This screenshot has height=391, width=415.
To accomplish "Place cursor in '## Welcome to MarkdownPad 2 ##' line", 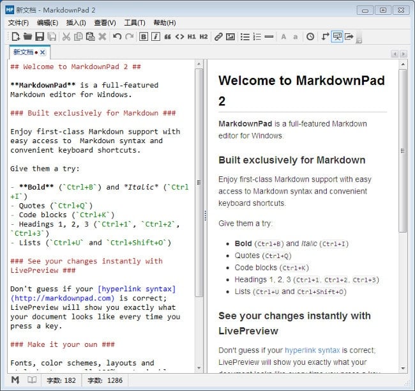I will pyautogui.click(x=75, y=66).
